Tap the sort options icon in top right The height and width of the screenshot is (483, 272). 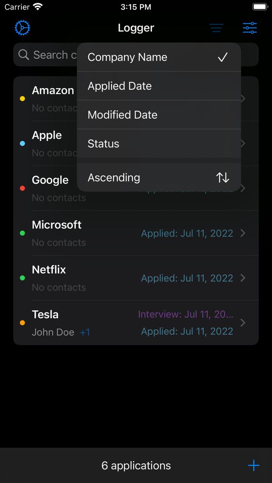250,28
